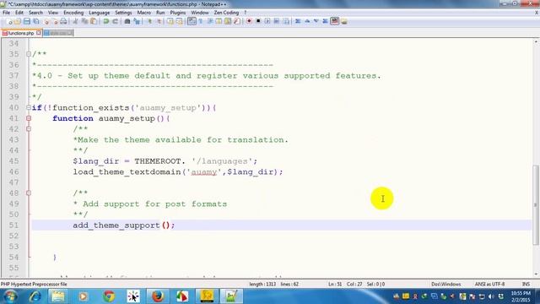Screen dimensions: 540x304
Task: Click Run Macro Multiple Times icon
Action: pos(276,21)
